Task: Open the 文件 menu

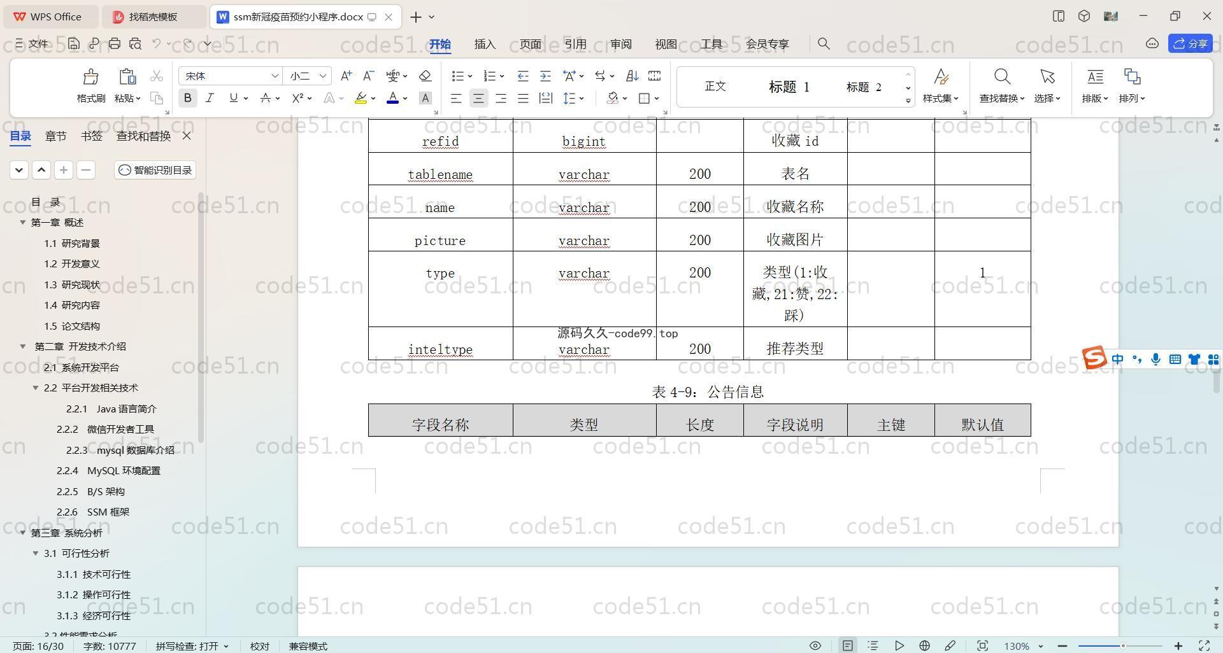Action: [32, 43]
